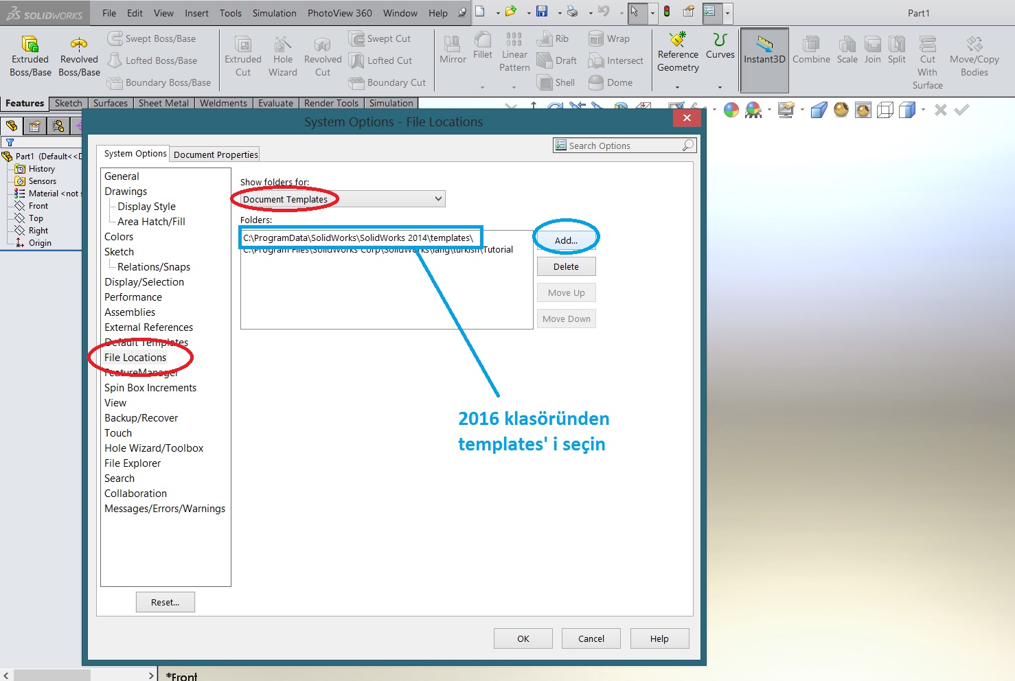Click the Print icon
The height and width of the screenshot is (681, 1015).
(x=572, y=11)
